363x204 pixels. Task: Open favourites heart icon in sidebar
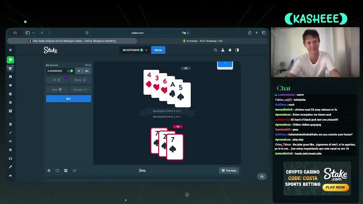coord(10,85)
